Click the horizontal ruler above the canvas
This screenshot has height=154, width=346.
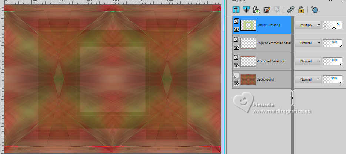113,2
